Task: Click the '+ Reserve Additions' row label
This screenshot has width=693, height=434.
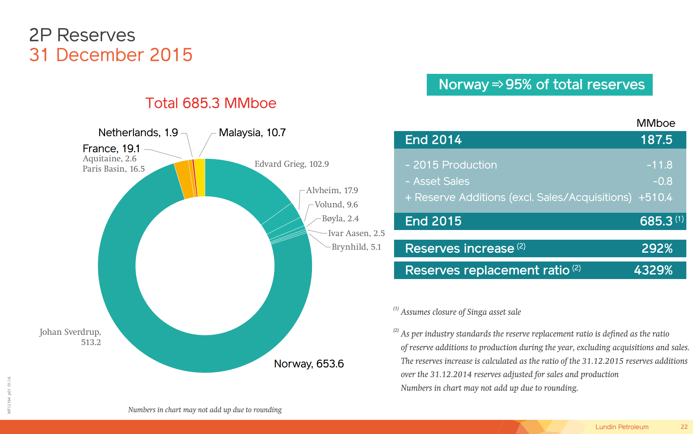Action: click(x=519, y=198)
